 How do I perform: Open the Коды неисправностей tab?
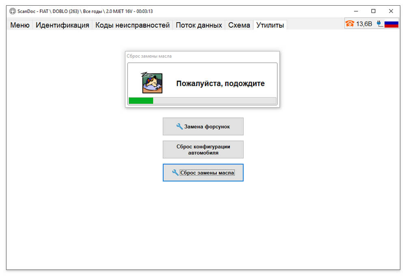(x=132, y=25)
